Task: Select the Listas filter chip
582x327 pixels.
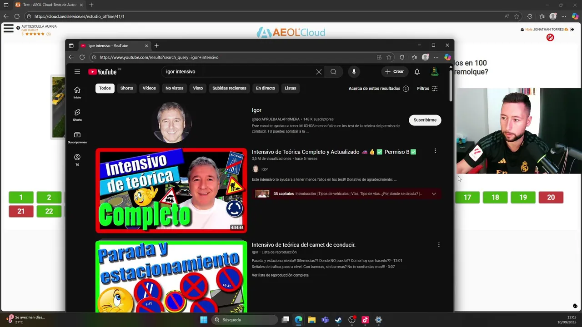Action: click(291, 88)
